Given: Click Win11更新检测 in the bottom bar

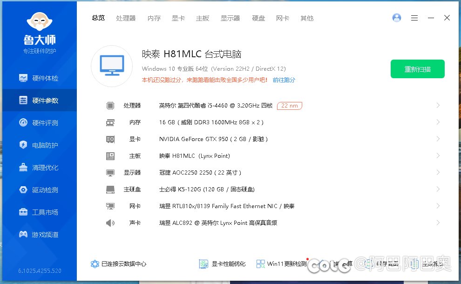Looking at the screenshot, I should (281, 264).
